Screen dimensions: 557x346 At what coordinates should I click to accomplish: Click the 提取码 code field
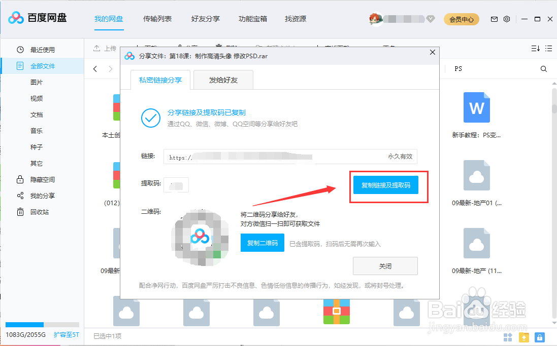coord(176,185)
